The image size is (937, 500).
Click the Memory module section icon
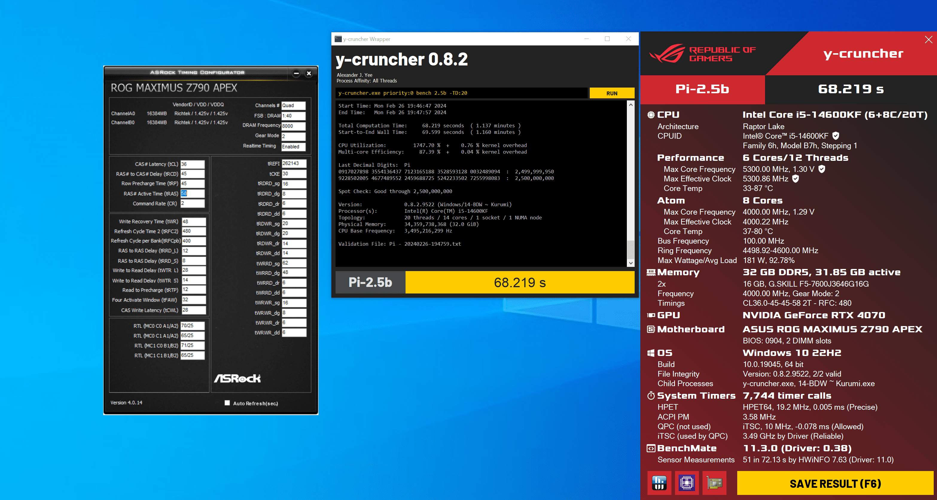(x=651, y=273)
